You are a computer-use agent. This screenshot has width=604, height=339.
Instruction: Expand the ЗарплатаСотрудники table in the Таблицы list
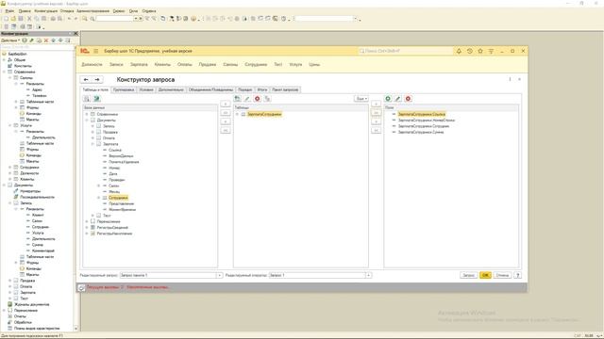point(237,114)
